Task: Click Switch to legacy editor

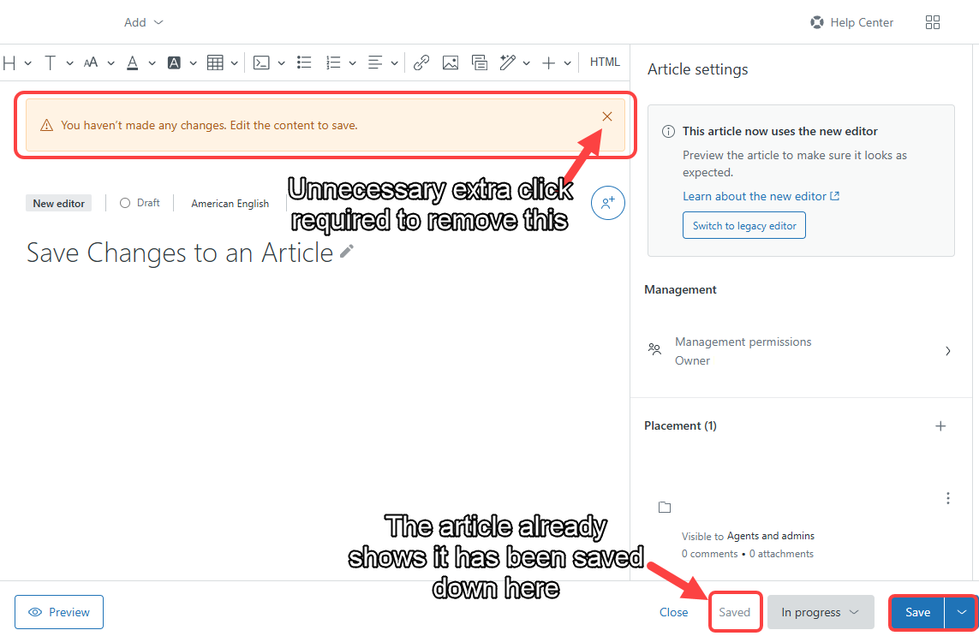Action: (x=743, y=226)
